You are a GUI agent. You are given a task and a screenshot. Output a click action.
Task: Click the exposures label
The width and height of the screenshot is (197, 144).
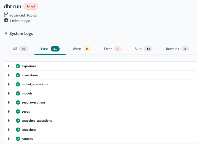pyautogui.click(x=29, y=66)
